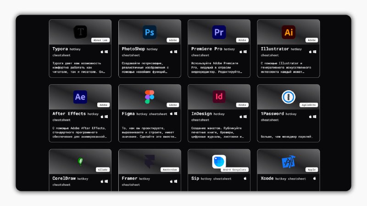
Task: Click Windows platform icon on 1Password card
Action: click(315, 117)
